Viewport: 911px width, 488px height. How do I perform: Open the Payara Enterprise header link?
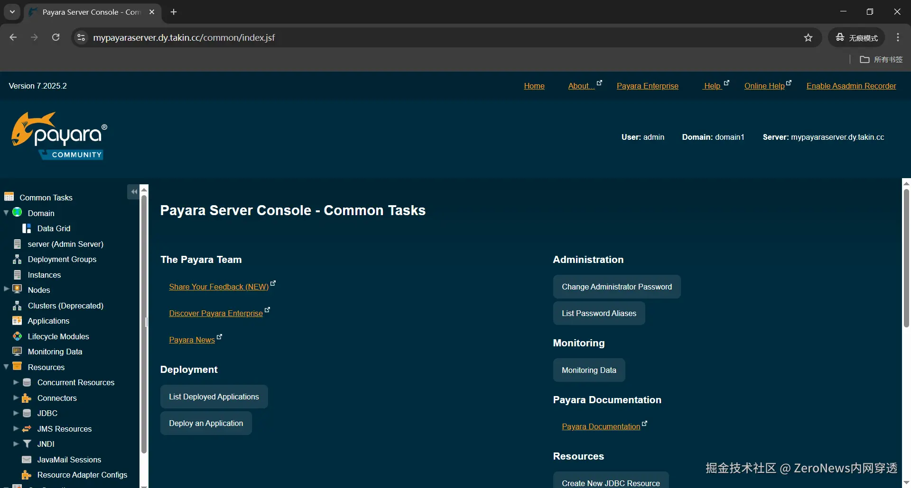click(647, 86)
